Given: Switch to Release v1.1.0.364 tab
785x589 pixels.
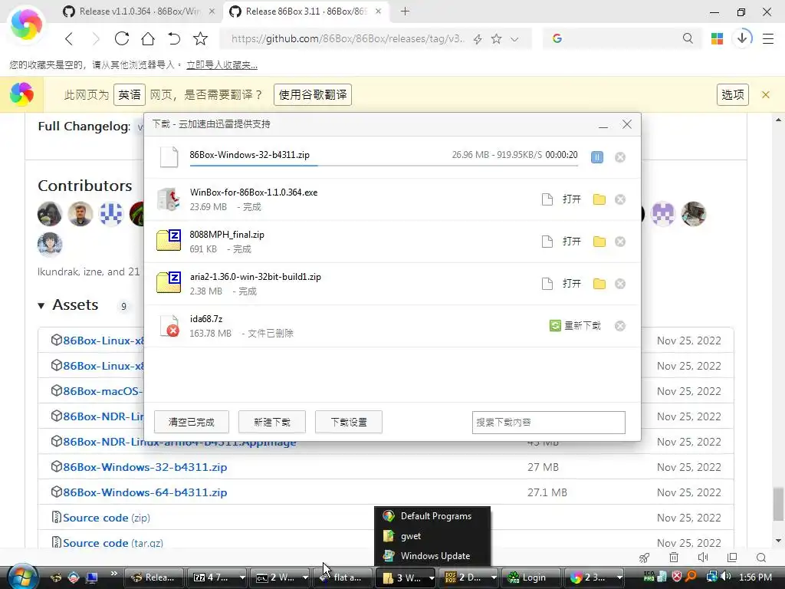Looking at the screenshot, I should point(140,11).
